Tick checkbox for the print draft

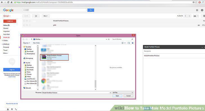click(24, 25)
